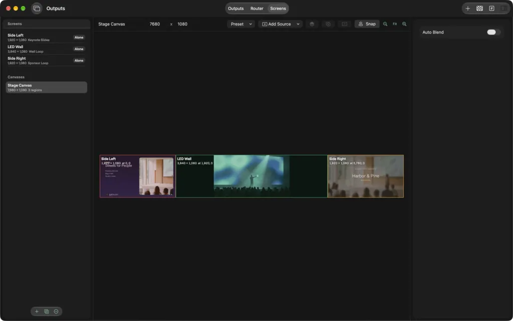Screen dimensions: 513x321
Task: Select the Side Left screen row
Action: click(x=46, y=37)
